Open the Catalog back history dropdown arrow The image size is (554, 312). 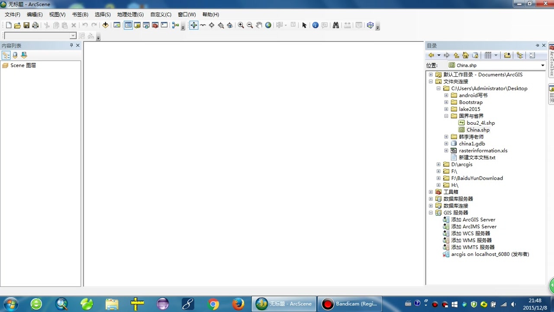click(439, 55)
